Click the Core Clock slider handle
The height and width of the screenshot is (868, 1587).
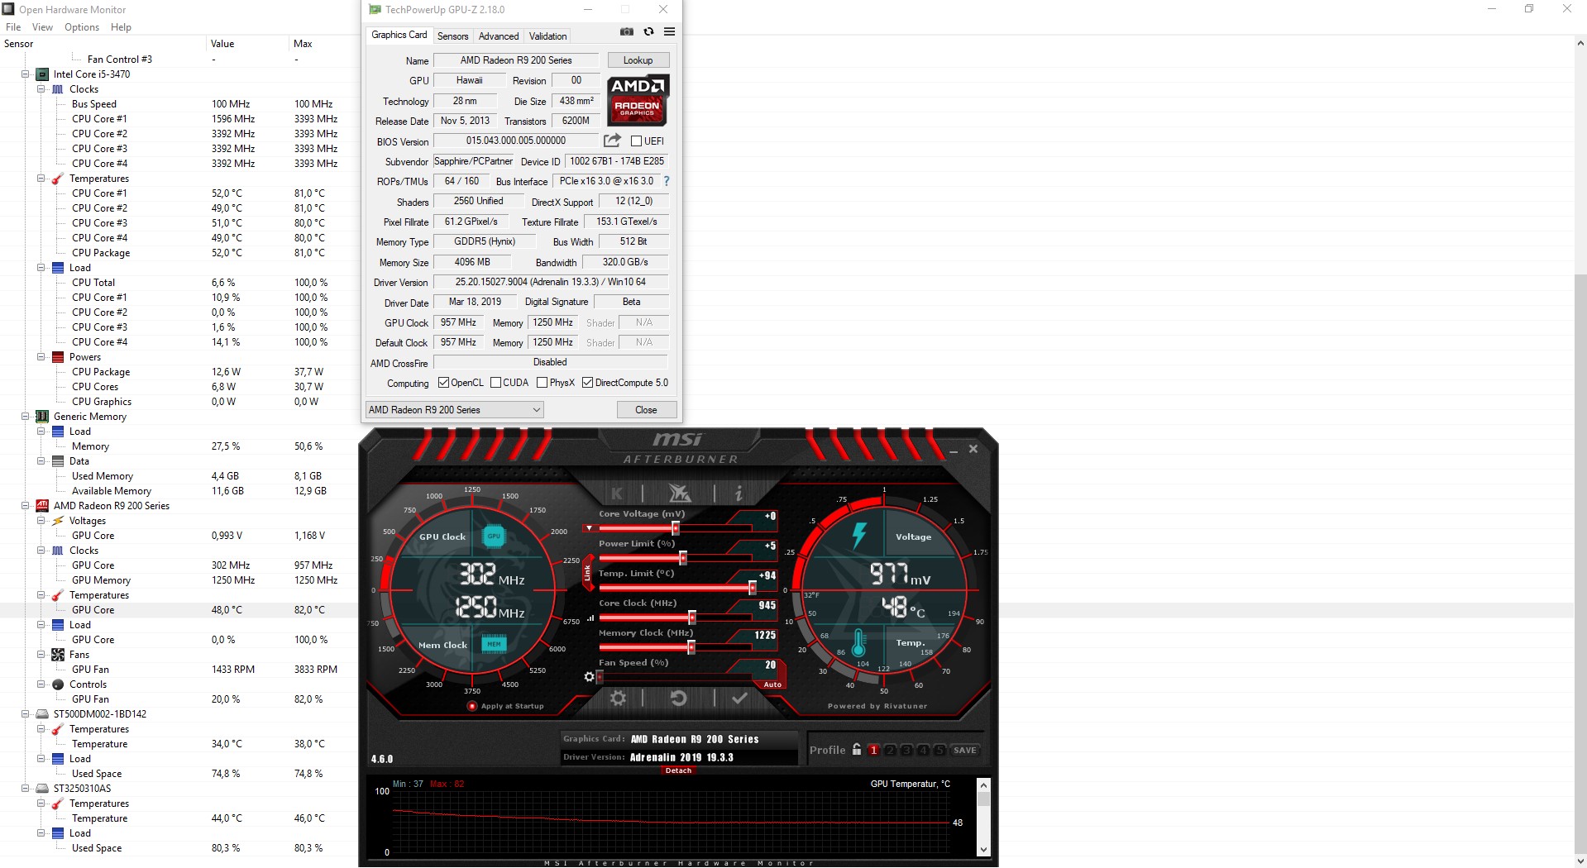[x=691, y=618]
